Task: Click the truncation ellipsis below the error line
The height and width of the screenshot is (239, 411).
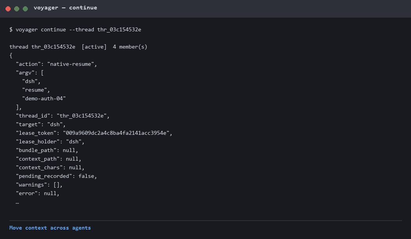Action: pyautogui.click(x=17, y=203)
